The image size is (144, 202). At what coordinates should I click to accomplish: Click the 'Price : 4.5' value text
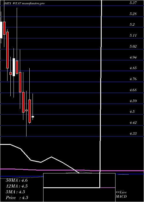click(x=17, y=198)
